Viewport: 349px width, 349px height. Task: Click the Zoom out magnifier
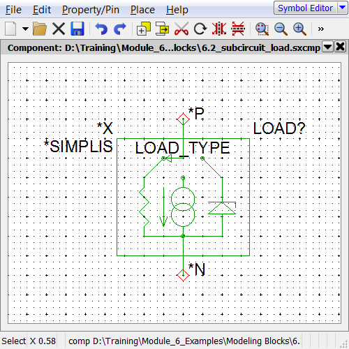pos(281,29)
